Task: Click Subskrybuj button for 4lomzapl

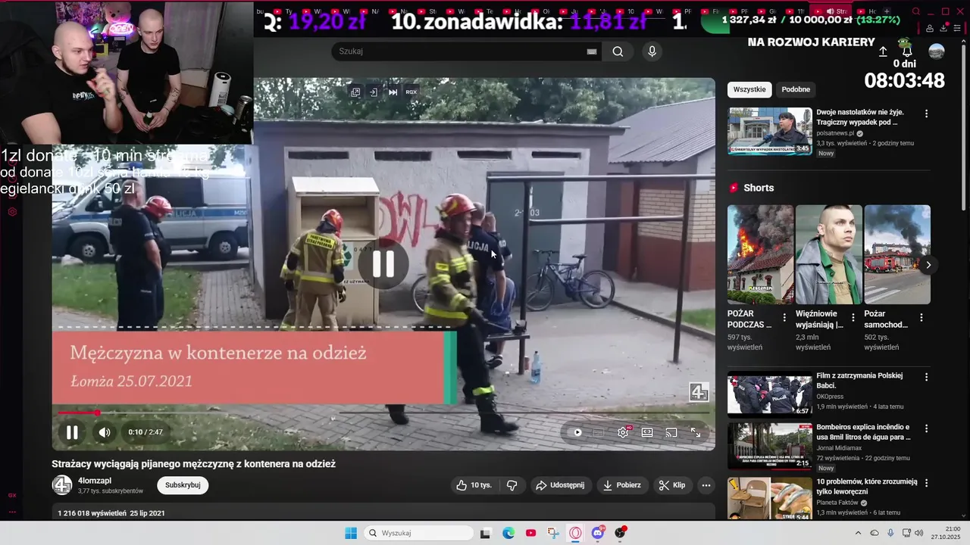Action: coord(183,485)
